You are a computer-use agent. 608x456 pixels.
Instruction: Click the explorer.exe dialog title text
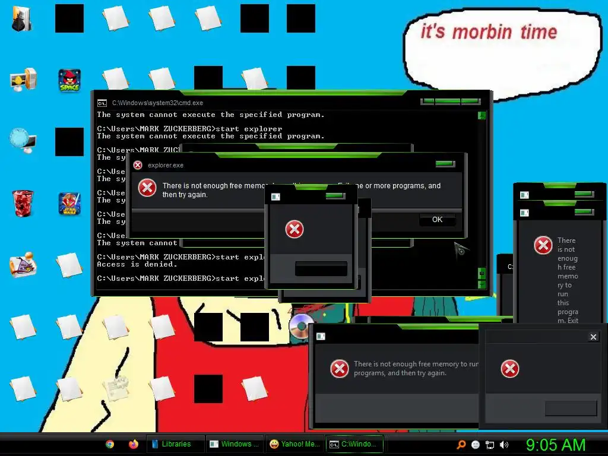click(x=166, y=165)
